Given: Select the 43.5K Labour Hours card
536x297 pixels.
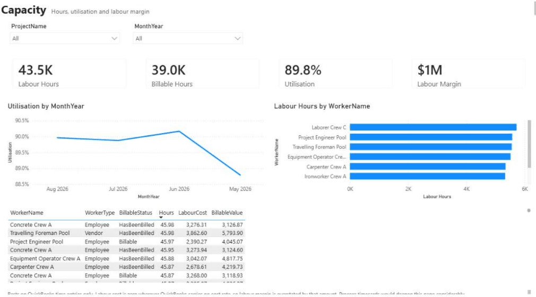Looking at the screenshot, I should coord(70,74).
